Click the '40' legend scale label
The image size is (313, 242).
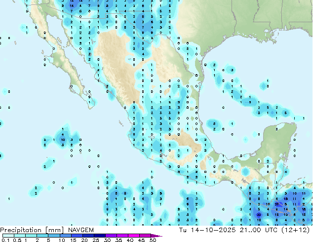[x=130, y=240]
